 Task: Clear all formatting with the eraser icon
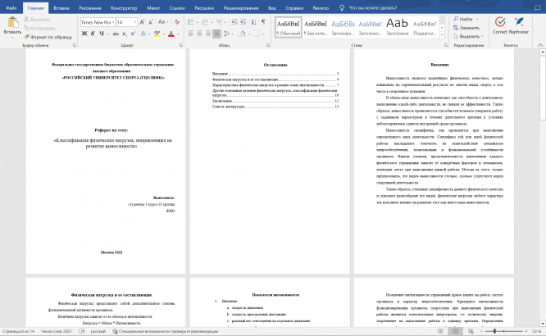click(177, 22)
